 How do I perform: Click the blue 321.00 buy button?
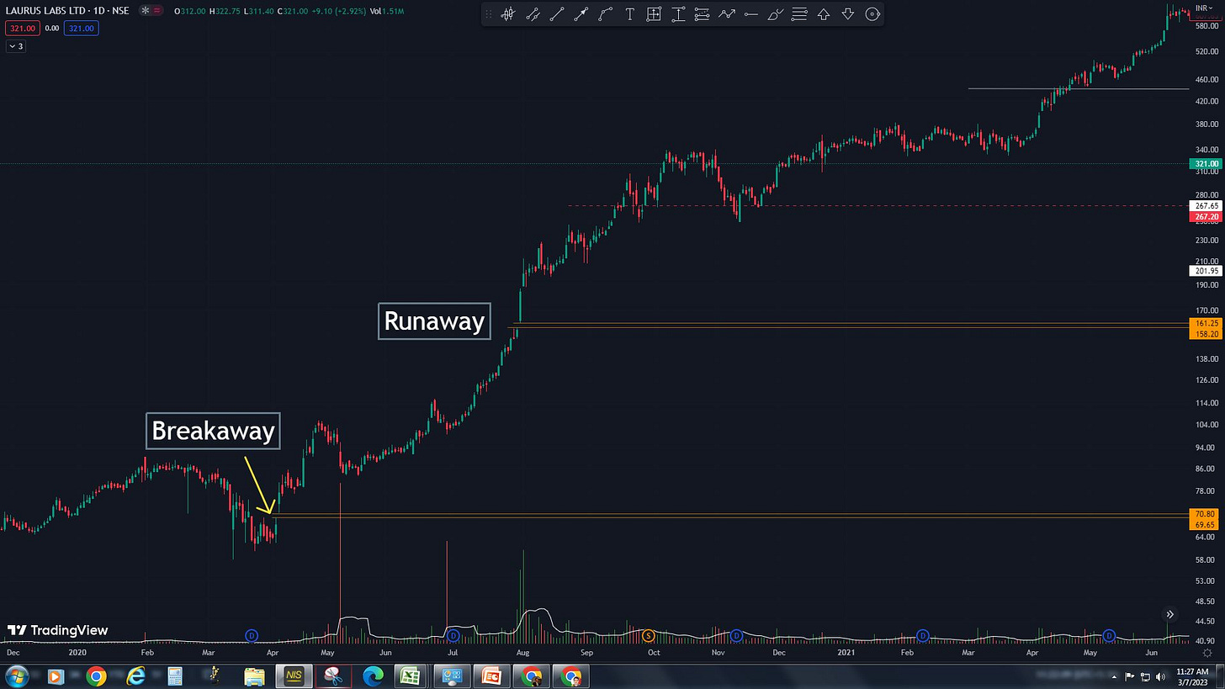click(x=82, y=28)
